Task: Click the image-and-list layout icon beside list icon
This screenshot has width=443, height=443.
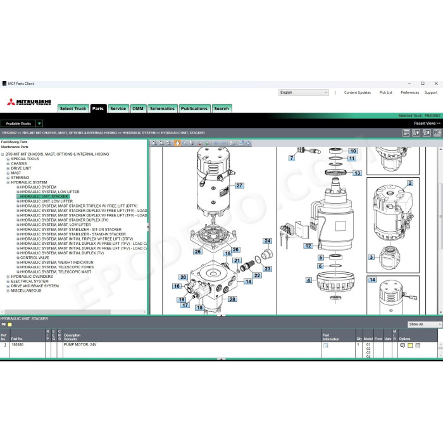Action: 416,133
